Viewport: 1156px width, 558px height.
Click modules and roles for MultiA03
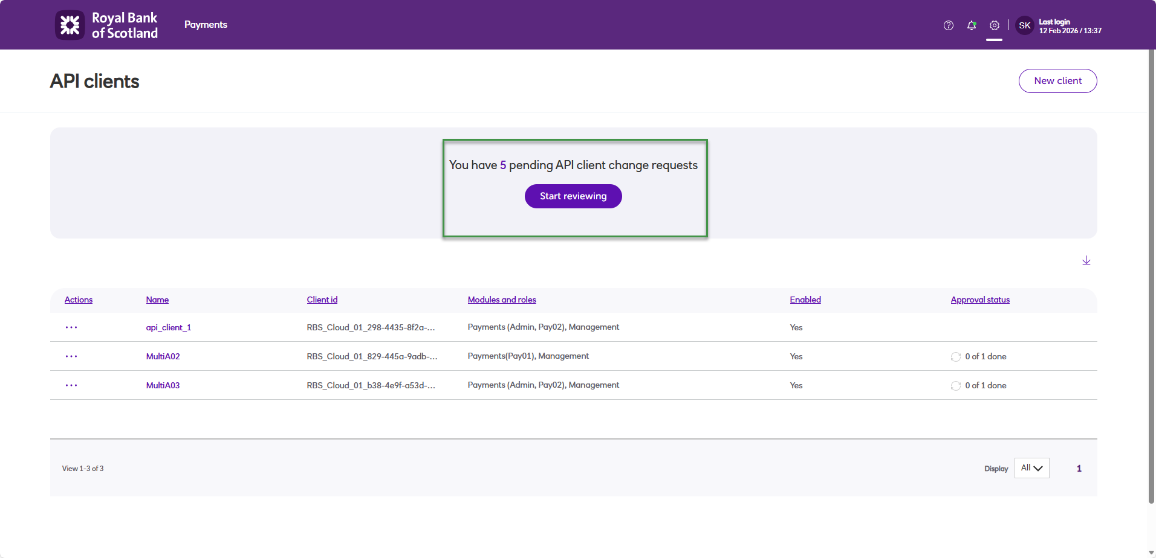(544, 385)
